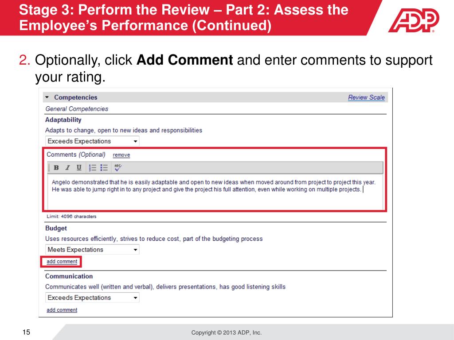Click inside the Adaptability comment text area
The height and width of the screenshot is (340, 454).
click(215, 191)
